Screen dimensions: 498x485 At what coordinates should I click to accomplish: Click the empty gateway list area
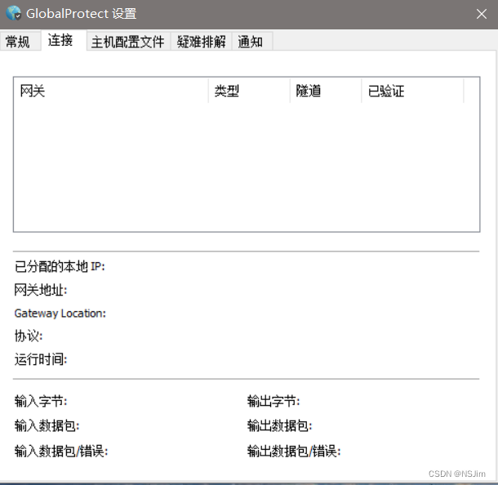[247, 167]
